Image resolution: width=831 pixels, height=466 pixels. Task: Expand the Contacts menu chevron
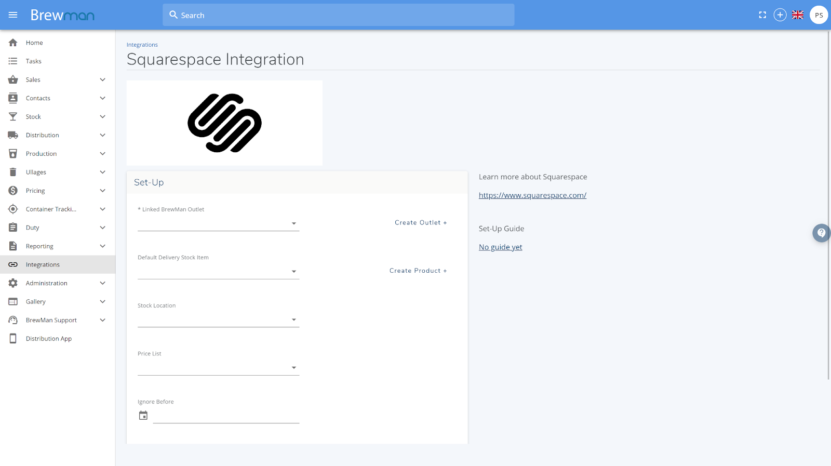(102, 98)
